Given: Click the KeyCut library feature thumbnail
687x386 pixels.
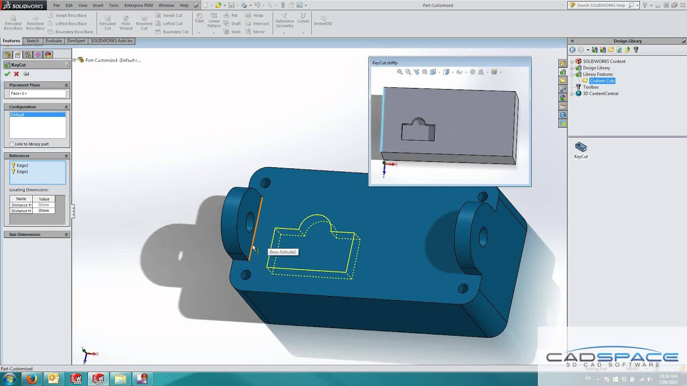Looking at the screenshot, I should point(581,147).
